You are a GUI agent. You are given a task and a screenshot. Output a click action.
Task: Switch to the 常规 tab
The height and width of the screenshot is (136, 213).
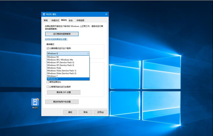coord(46,20)
